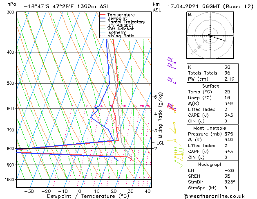The height and width of the screenshot is (199, 257).
Task: Click the StmDir value 323°
Action: coord(230,182)
